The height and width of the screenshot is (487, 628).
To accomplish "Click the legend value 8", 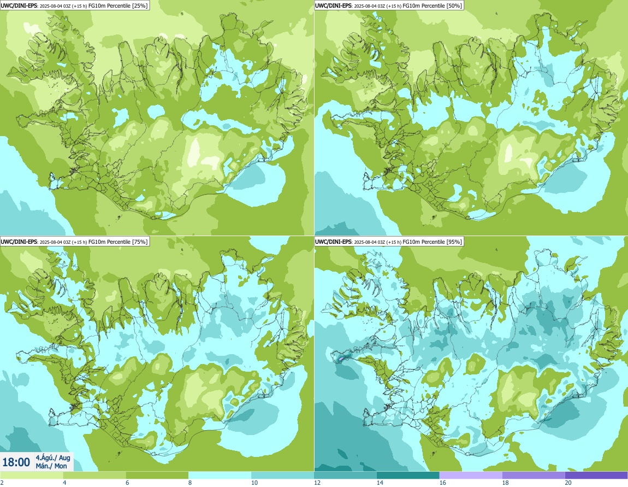I will 190,483.
